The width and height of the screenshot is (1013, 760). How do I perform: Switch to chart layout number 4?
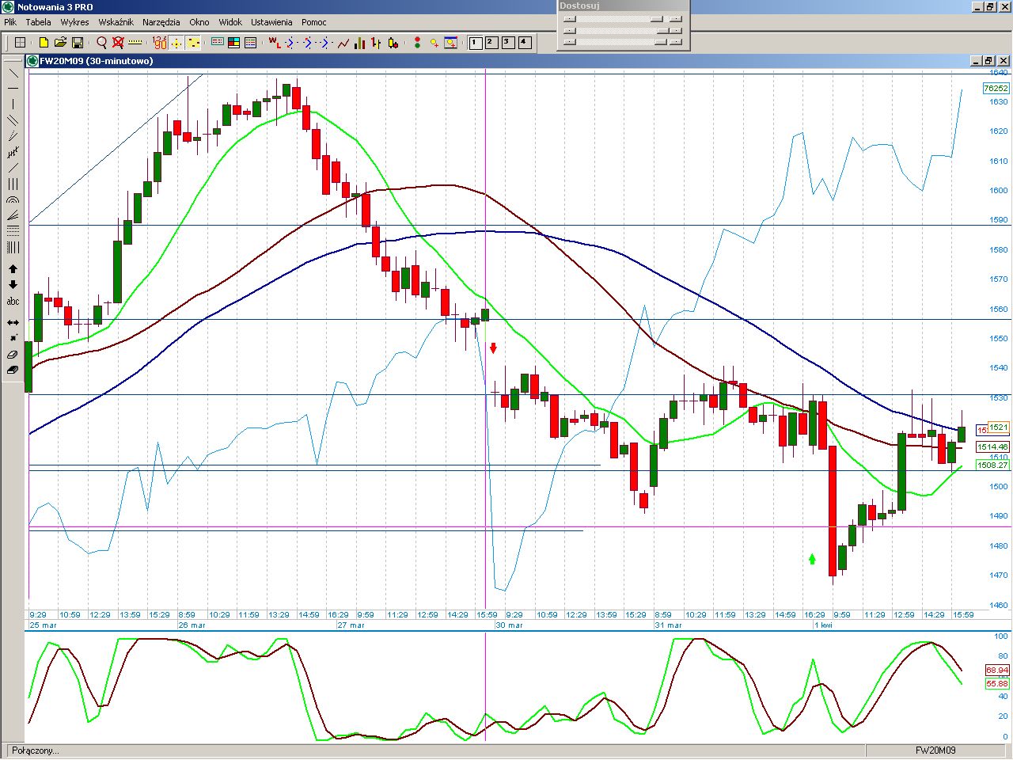pyautogui.click(x=525, y=43)
